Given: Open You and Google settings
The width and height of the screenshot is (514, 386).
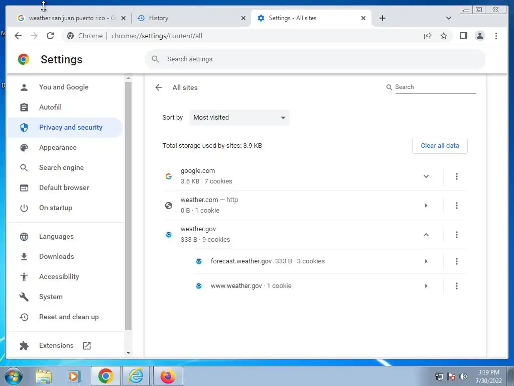Looking at the screenshot, I should tap(65, 87).
